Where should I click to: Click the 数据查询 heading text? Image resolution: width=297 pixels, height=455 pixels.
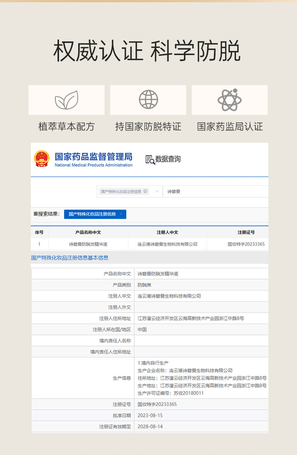[x=168, y=159]
